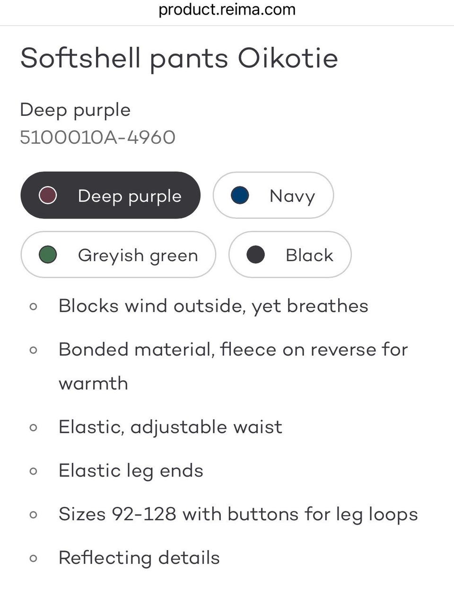Click the 'Elastic leg ends' feature text
The width and height of the screenshot is (454, 603).
point(131,471)
